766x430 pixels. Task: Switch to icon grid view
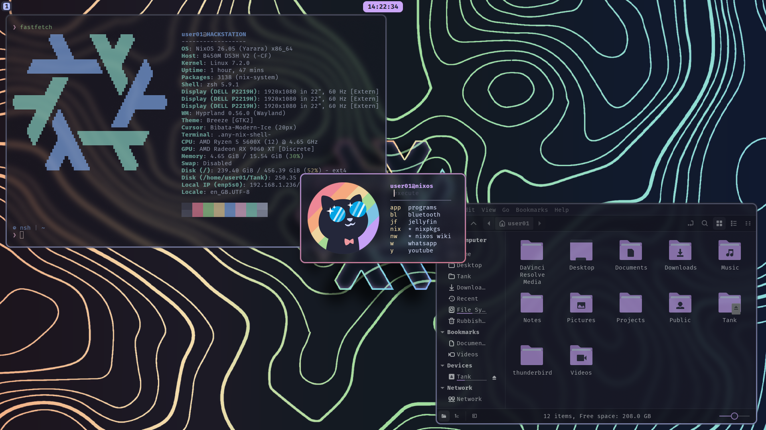pos(719,223)
